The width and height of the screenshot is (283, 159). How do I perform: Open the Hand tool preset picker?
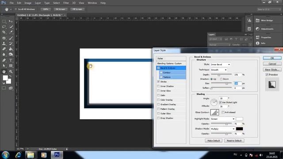coord(11,9)
